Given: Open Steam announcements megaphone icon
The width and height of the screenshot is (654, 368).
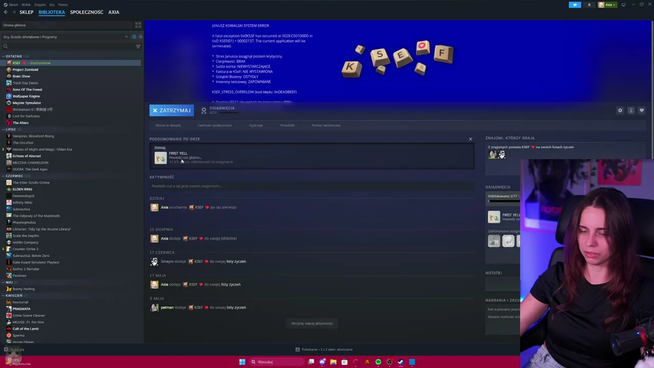Looking at the screenshot, I should [x=575, y=5].
